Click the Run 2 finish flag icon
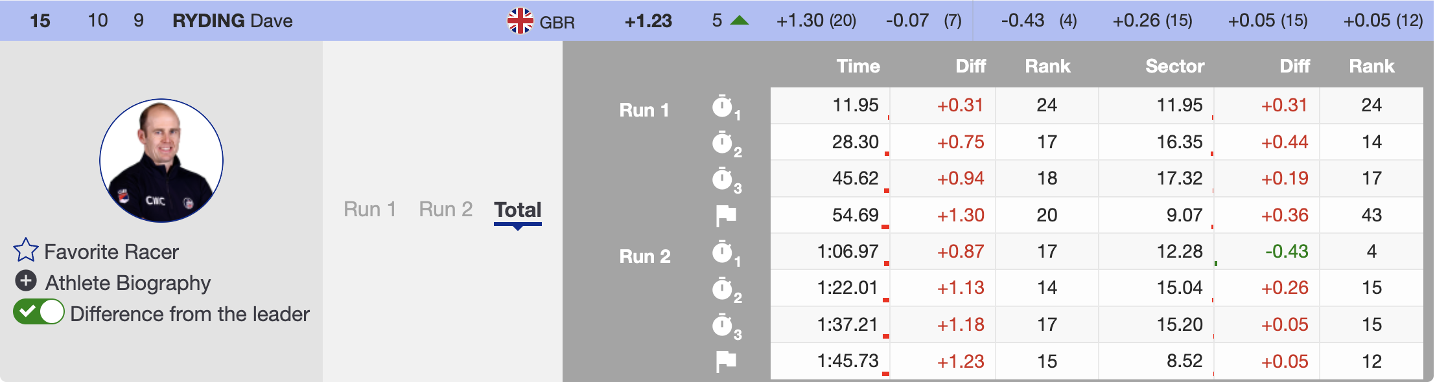The width and height of the screenshot is (1435, 382). point(725,361)
